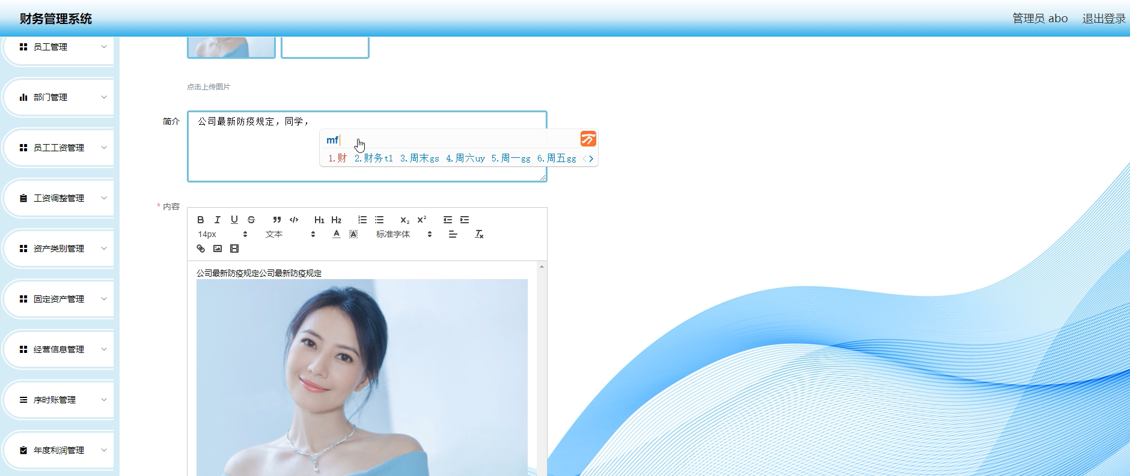Open the 年度利润管理 sidebar menu
1130x476 pixels.
point(59,450)
